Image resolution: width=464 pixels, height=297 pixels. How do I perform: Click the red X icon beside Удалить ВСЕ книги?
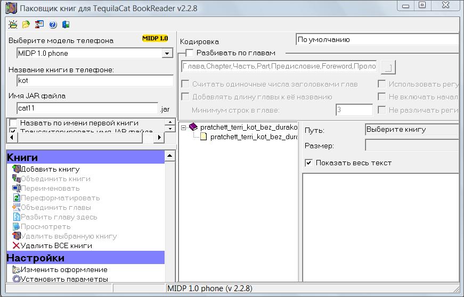15,246
